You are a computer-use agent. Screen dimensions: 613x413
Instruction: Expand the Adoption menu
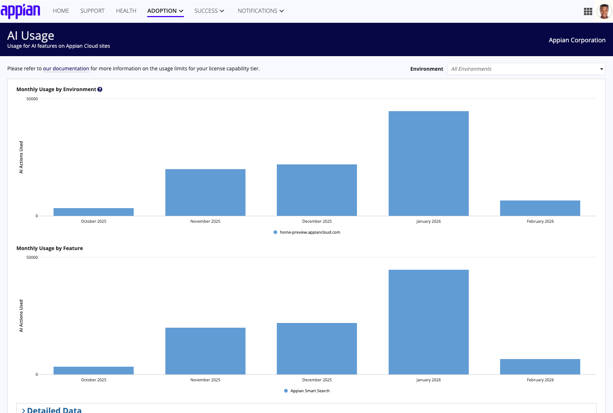pyautogui.click(x=165, y=11)
